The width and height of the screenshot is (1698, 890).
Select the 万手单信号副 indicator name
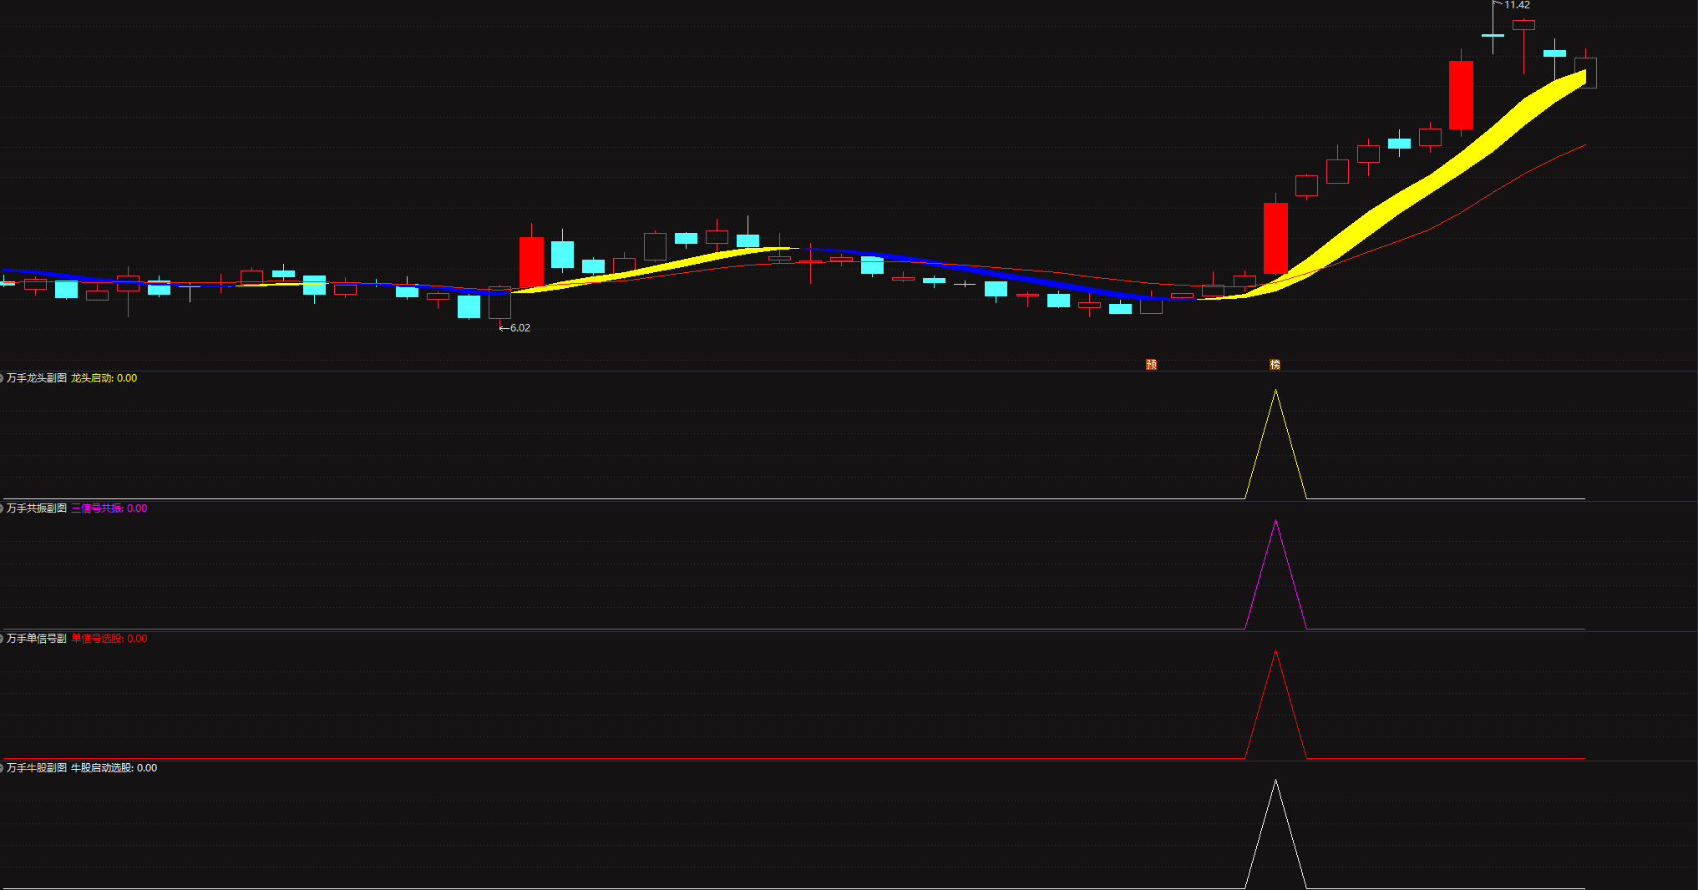click(x=37, y=639)
